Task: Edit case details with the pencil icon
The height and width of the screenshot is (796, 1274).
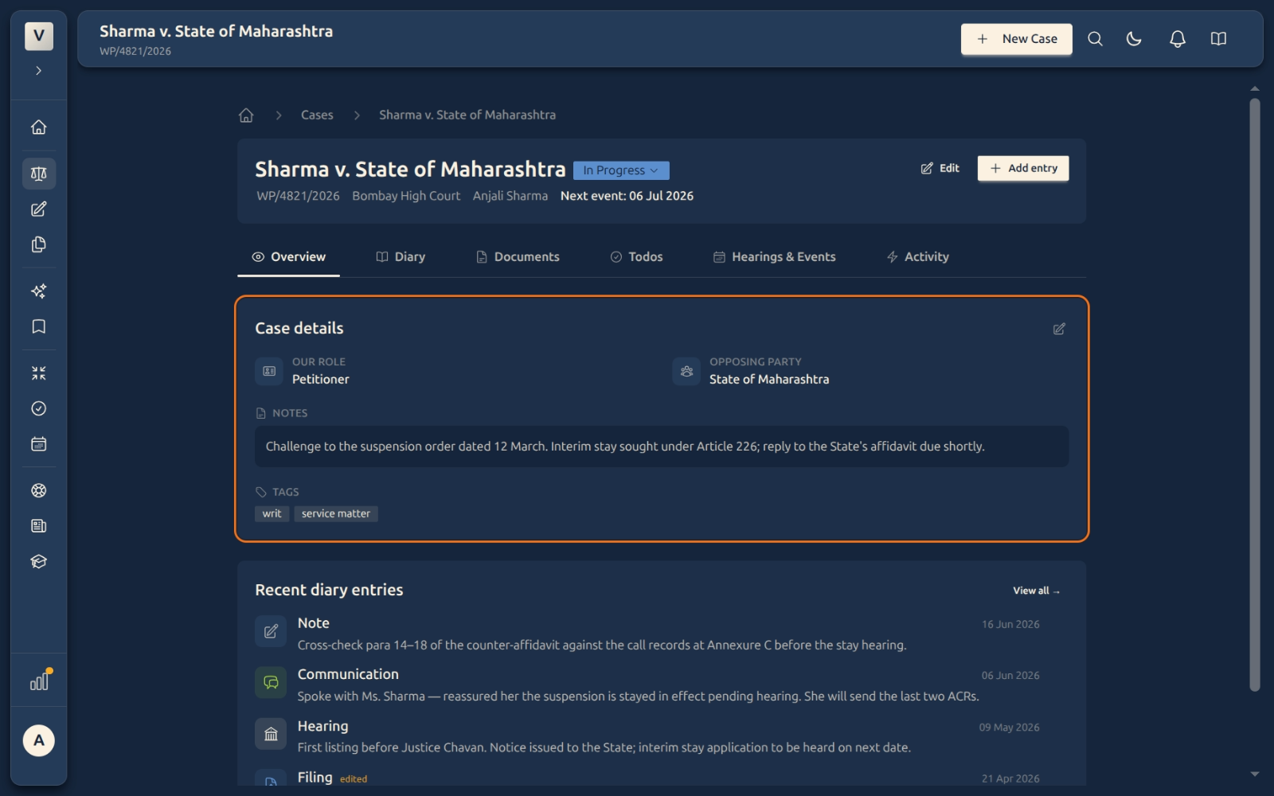Action: tap(1059, 329)
